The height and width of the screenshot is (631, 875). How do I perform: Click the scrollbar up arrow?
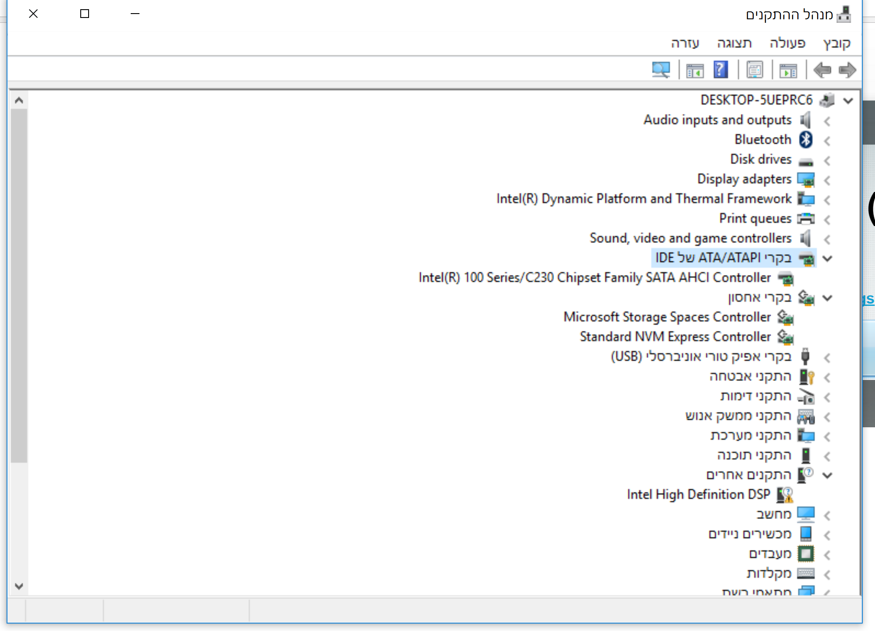[19, 100]
